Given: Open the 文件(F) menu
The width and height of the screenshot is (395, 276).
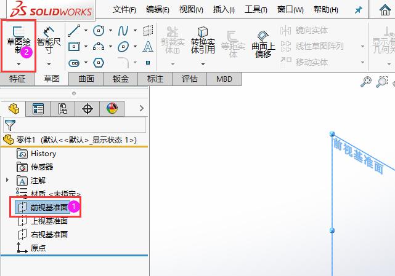Looking at the screenshot, I should (x=124, y=10).
